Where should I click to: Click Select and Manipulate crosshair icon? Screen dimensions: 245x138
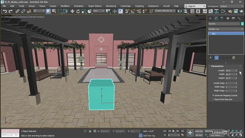(x=114, y=11)
